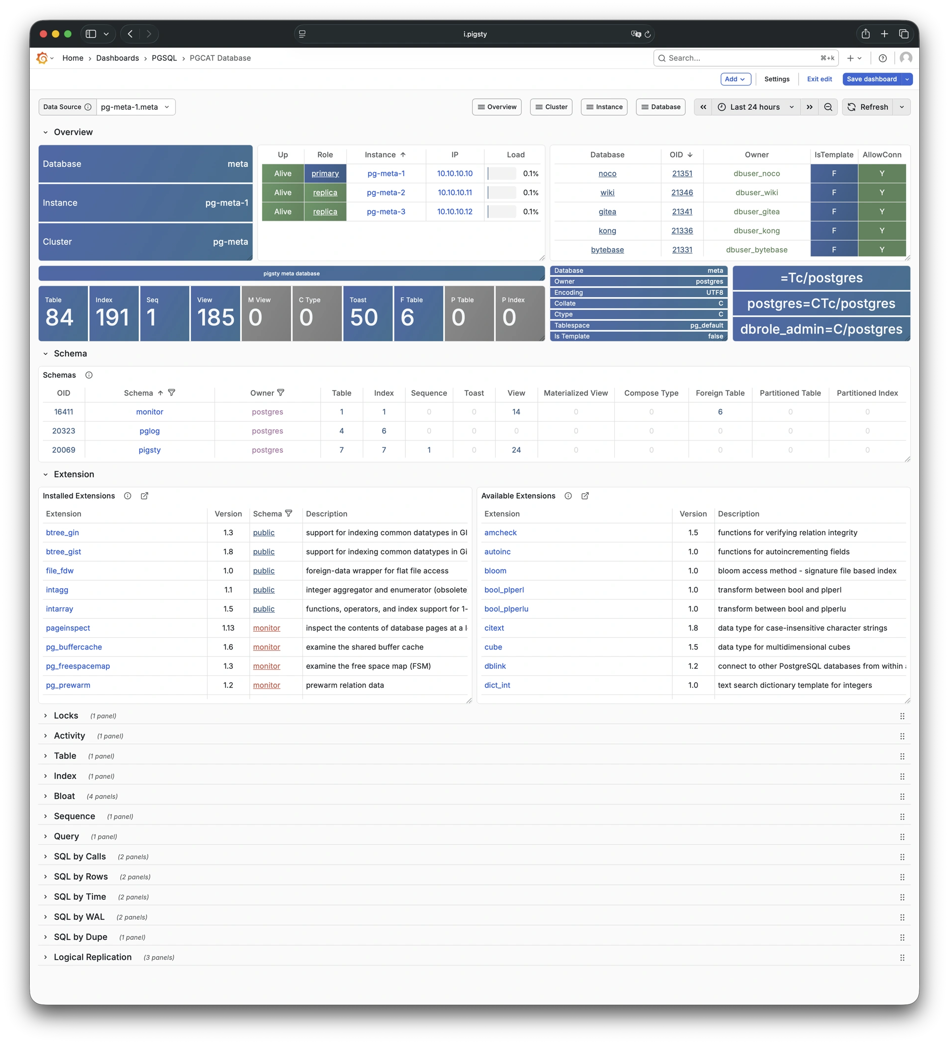Click the zoom out time range magnifier icon
Screen dimensions: 949x1044
click(828, 107)
